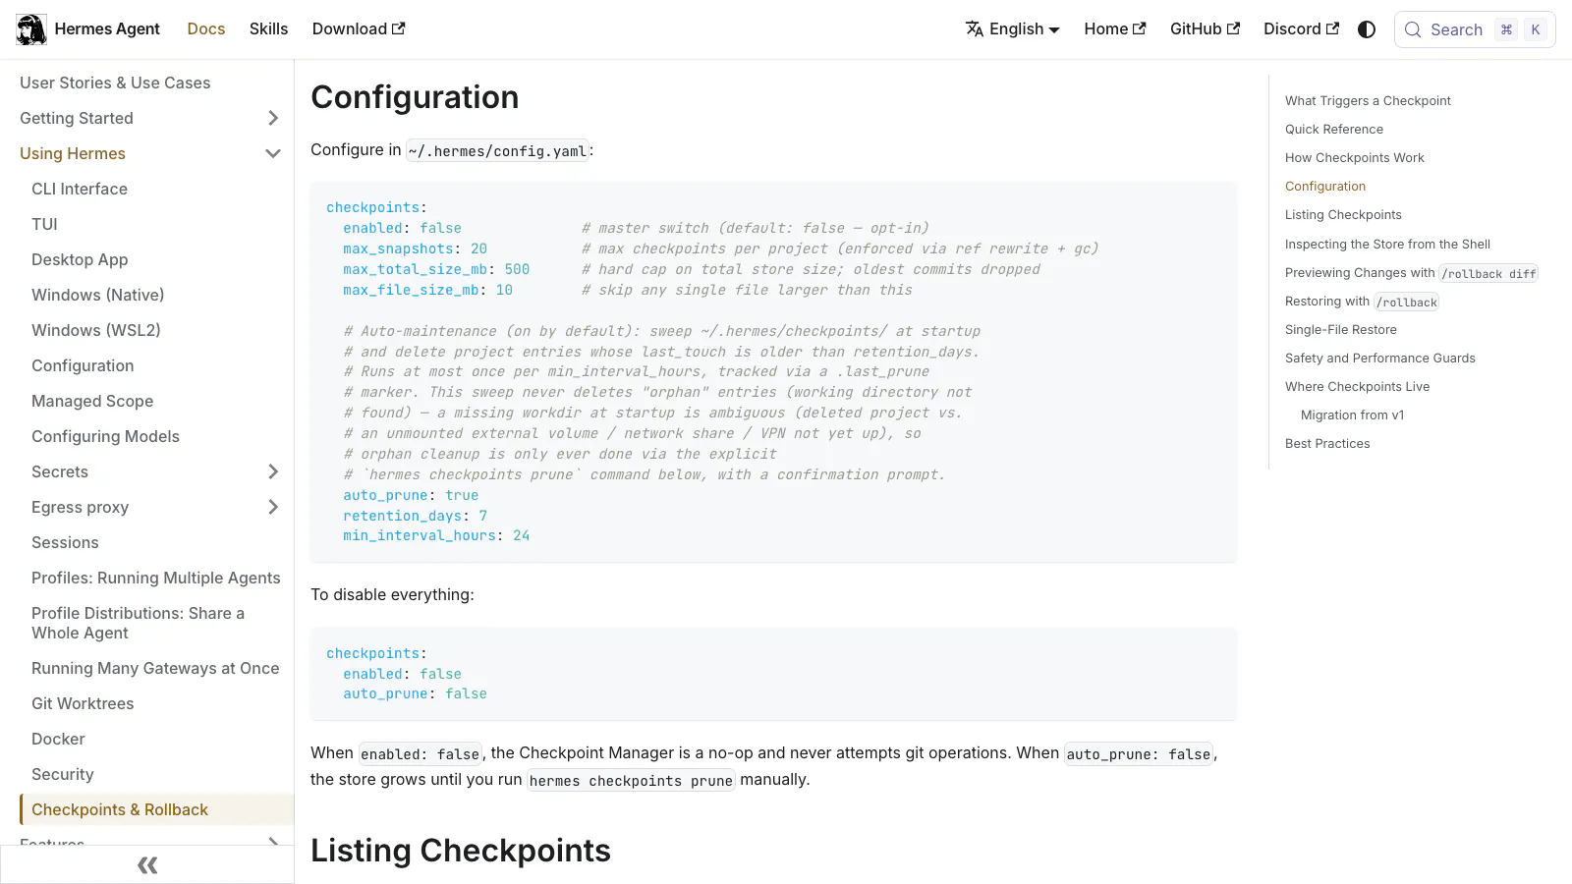1572x884 pixels.
Task: Click max_total_size_mb: 500 code line
Action: (x=436, y=269)
